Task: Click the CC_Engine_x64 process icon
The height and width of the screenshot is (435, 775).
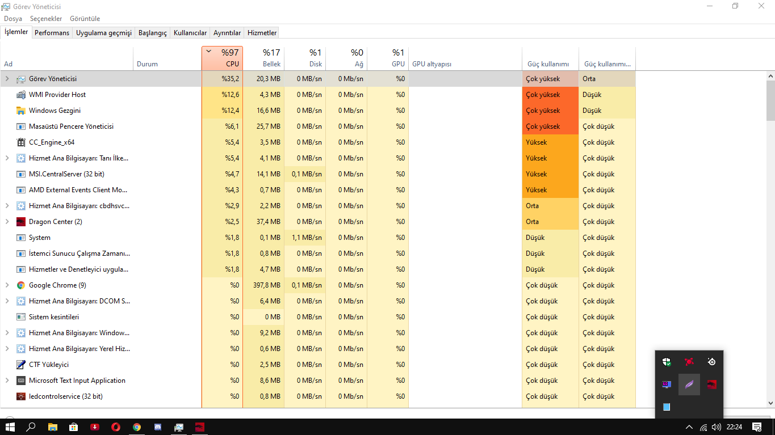Action: click(21, 142)
